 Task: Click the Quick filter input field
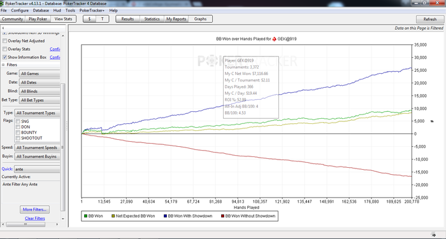pos(37,169)
